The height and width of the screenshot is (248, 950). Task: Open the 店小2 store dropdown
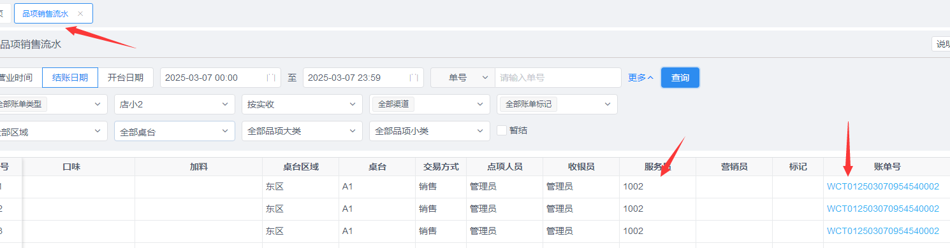174,104
